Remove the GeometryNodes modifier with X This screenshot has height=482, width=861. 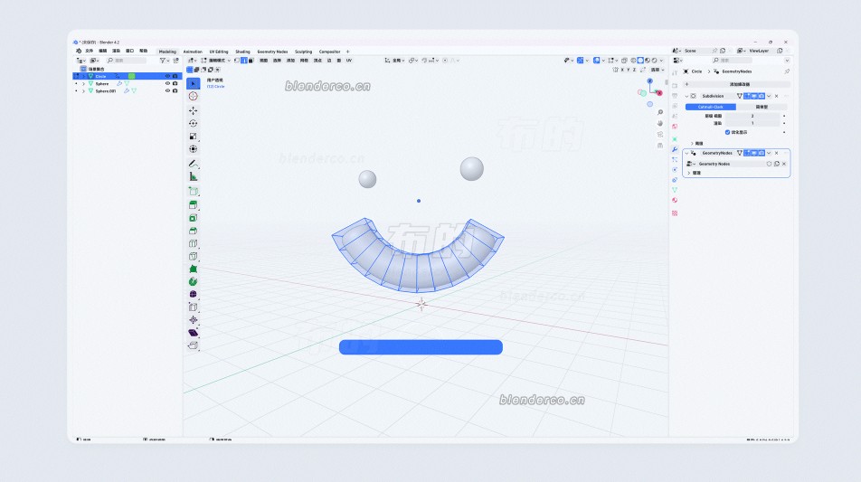pos(776,153)
